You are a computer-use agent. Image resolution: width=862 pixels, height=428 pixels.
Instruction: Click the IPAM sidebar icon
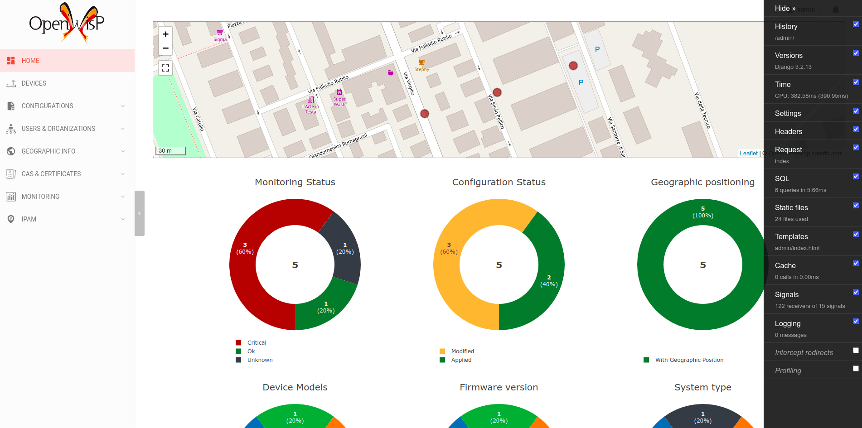[11, 219]
